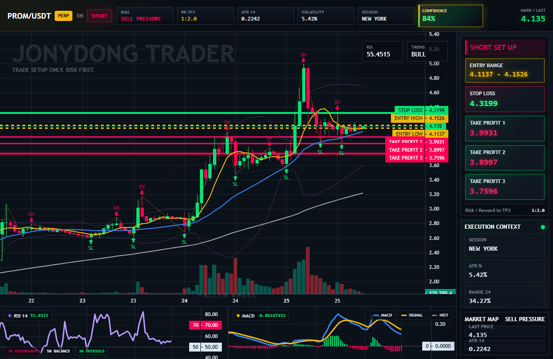The height and width of the screenshot is (359, 553).
Task: Click the green STOP LOSS 4.3199 price label
Action: (x=421, y=110)
